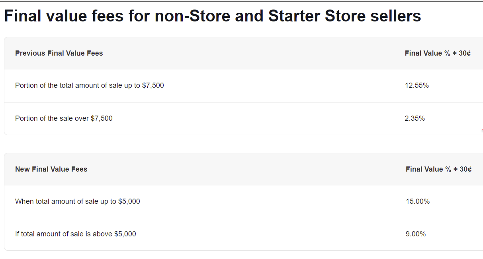
Task: Click the $5,000 amount in the "above" row
Action: (125, 234)
